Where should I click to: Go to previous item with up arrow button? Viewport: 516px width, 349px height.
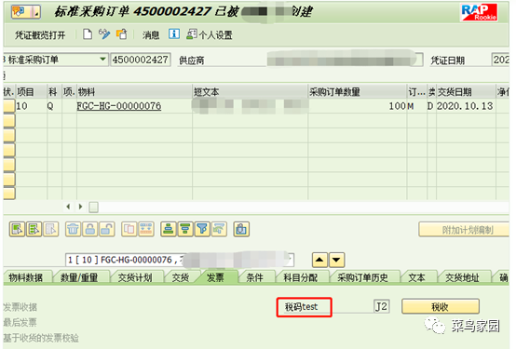point(319,261)
